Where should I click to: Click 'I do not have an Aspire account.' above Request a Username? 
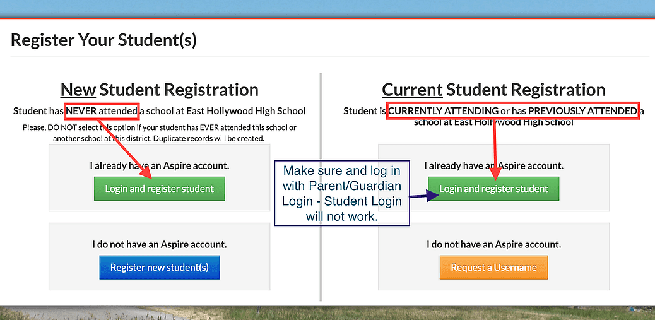(493, 244)
